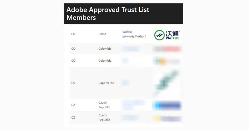The height and width of the screenshot is (131, 249).
Task: Select Colombia text beside the red logo
Action: pyautogui.click(x=105, y=49)
